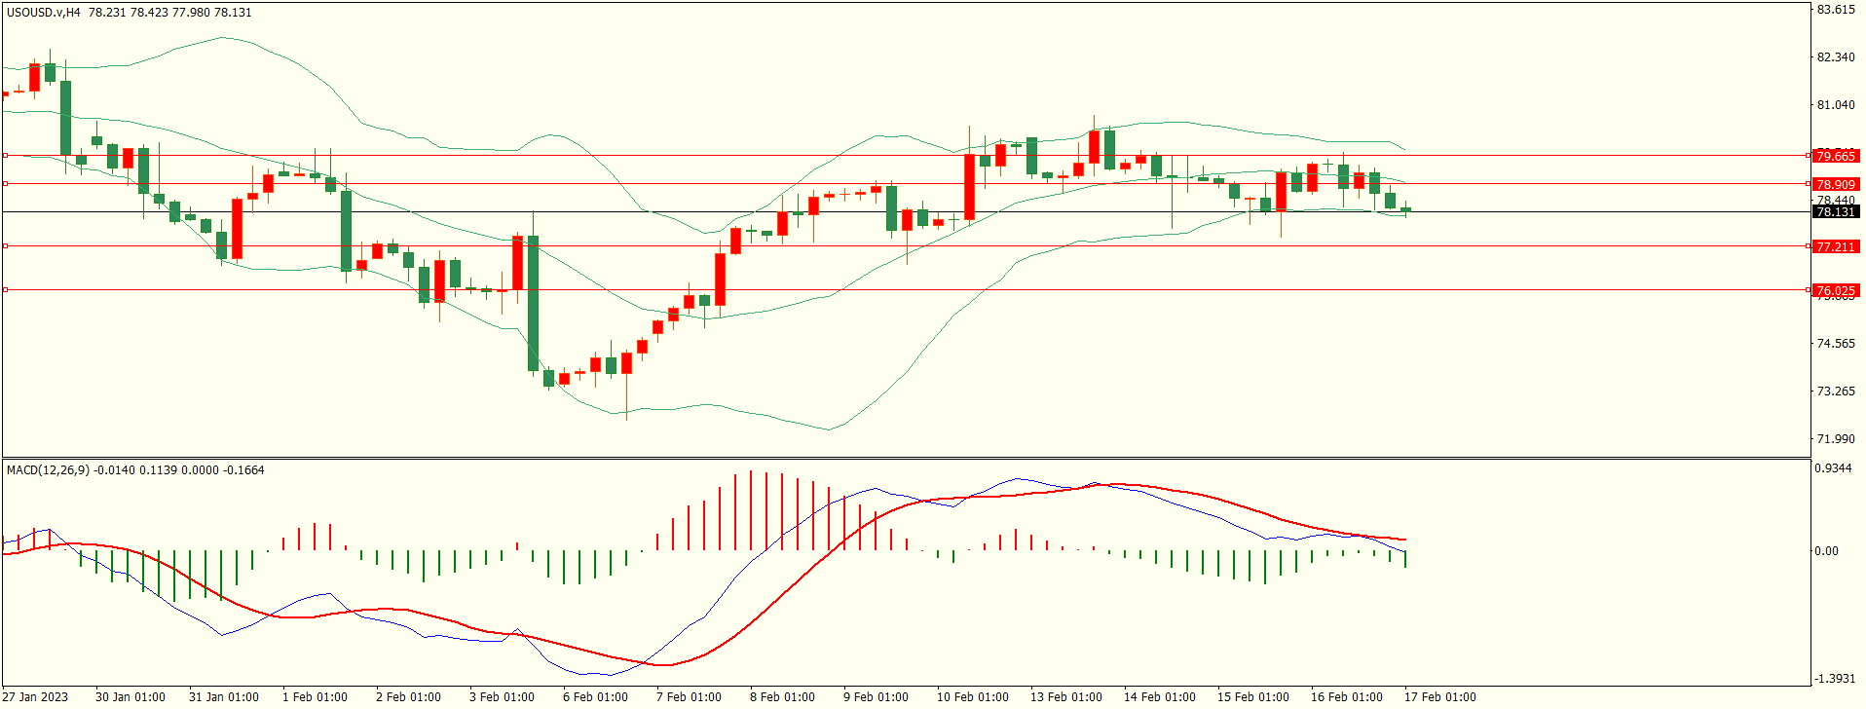This screenshot has width=1866, height=709.
Task: Select the 78.909 red price tag
Action: pos(1835,184)
